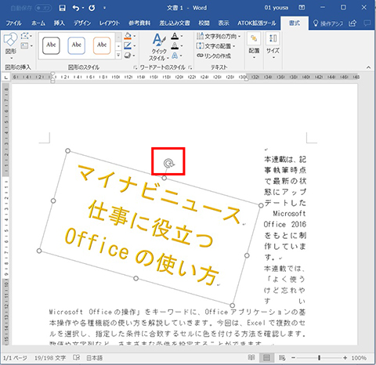The width and height of the screenshot is (376, 365).
Task: Open the Shape Outline dropdown arrow
Action: [135, 46]
